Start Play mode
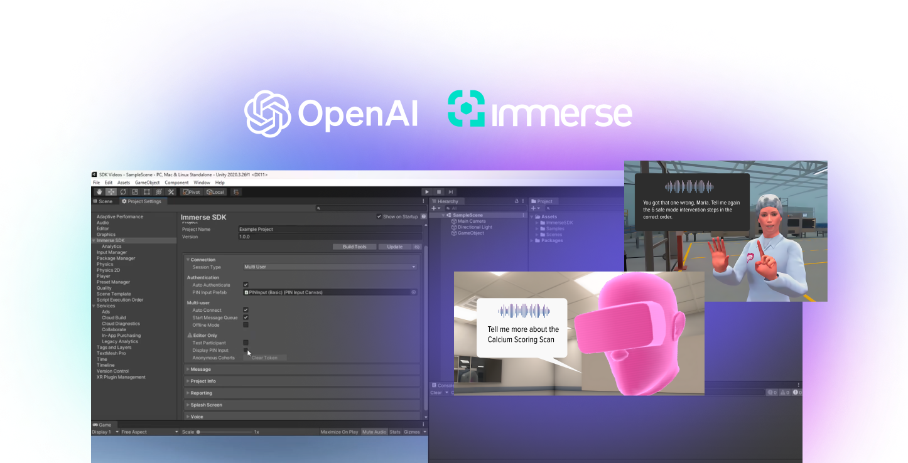 (x=427, y=192)
